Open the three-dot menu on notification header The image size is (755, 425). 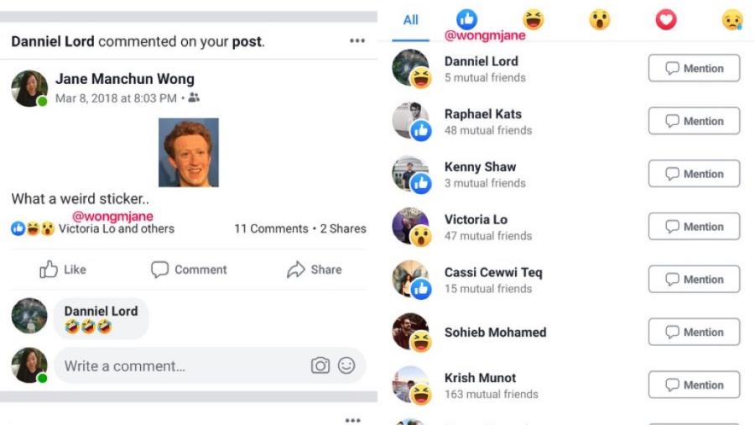[x=357, y=41]
